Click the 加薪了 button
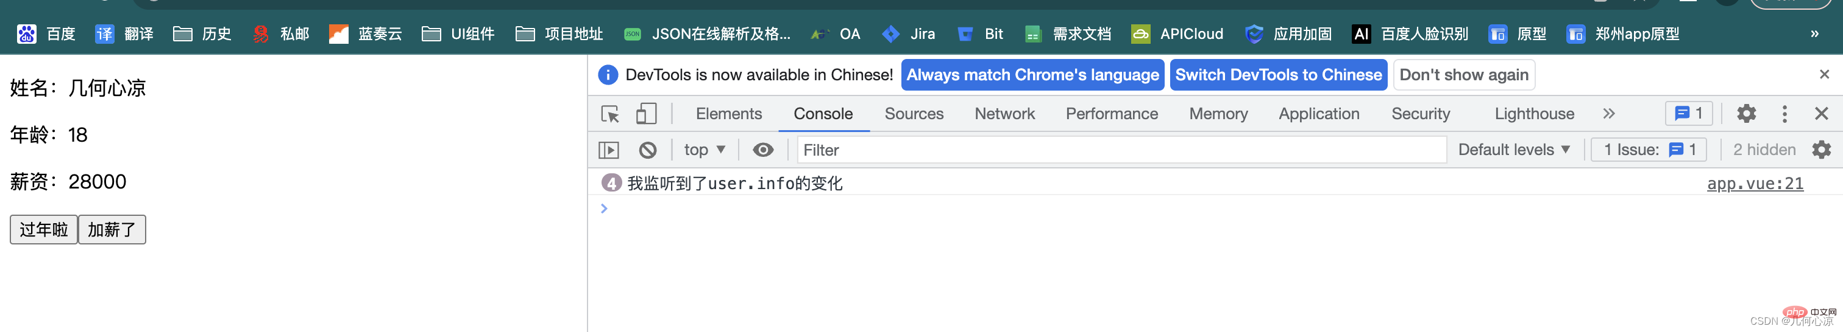 pyautogui.click(x=112, y=230)
